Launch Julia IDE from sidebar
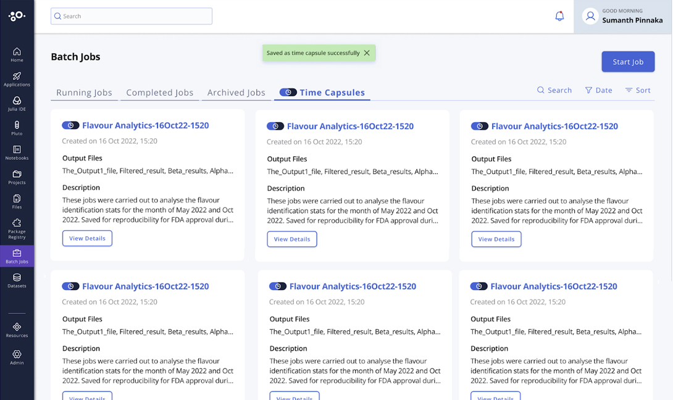Image resolution: width=673 pixels, height=400 pixels. (17, 104)
